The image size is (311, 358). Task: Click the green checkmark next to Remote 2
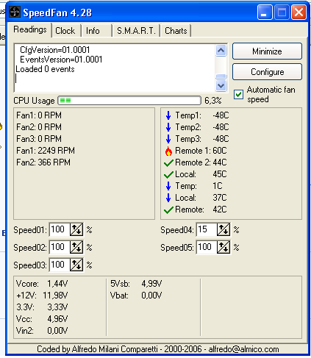click(168, 162)
